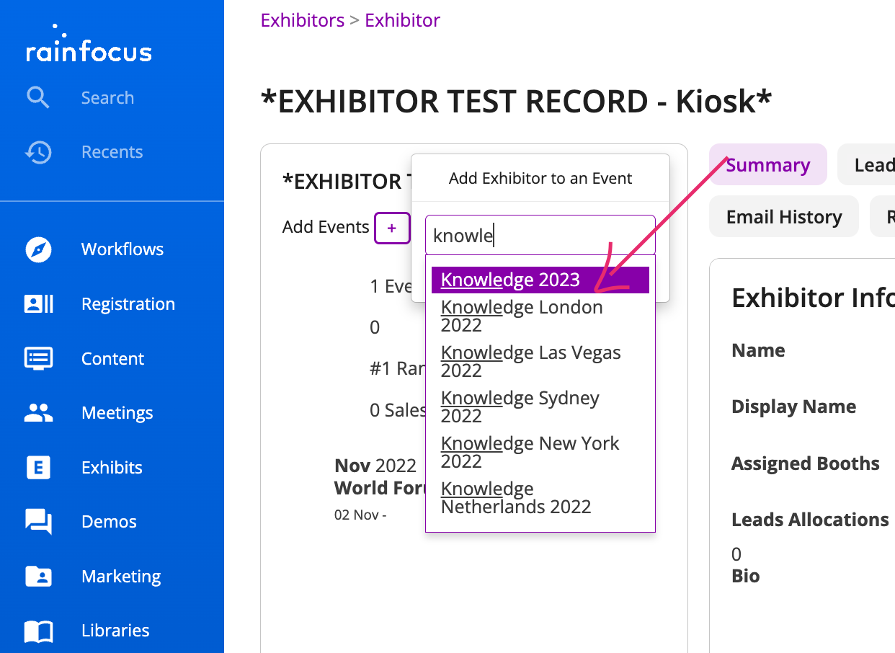Image resolution: width=895 pixels, height=653 pixels.
Task: Click the Search magnifier icon
Action: 37,97
